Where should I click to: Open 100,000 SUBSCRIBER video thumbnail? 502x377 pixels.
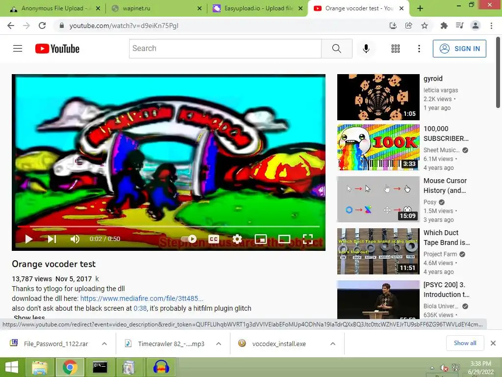(x=378, y=147)
